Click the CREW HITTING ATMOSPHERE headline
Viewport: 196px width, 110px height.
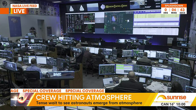point(84,98)
